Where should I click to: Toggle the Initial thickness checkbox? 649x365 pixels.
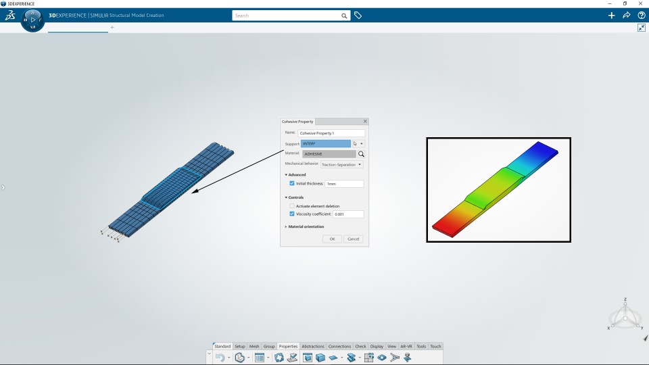pos(292,183)
